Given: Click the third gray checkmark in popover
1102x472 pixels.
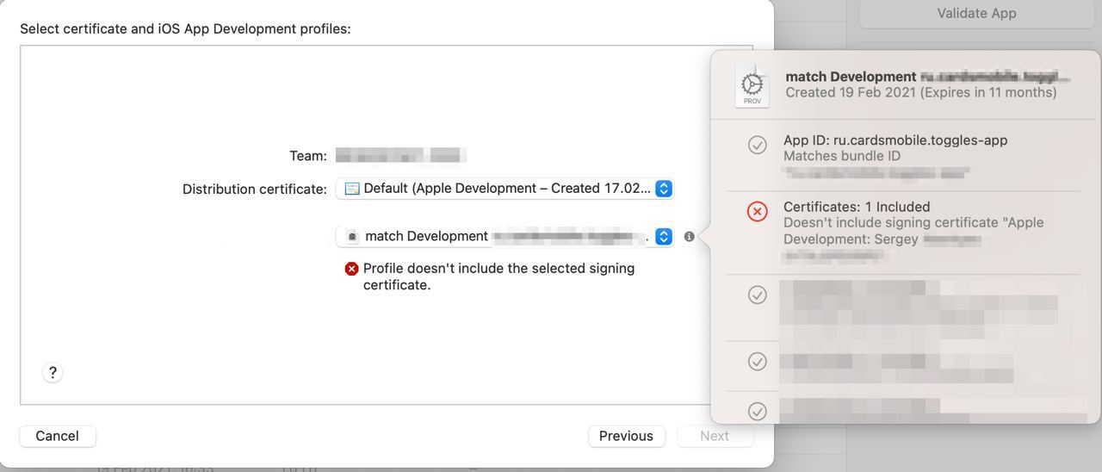Looking at the screenshot, I should [757, 361].
